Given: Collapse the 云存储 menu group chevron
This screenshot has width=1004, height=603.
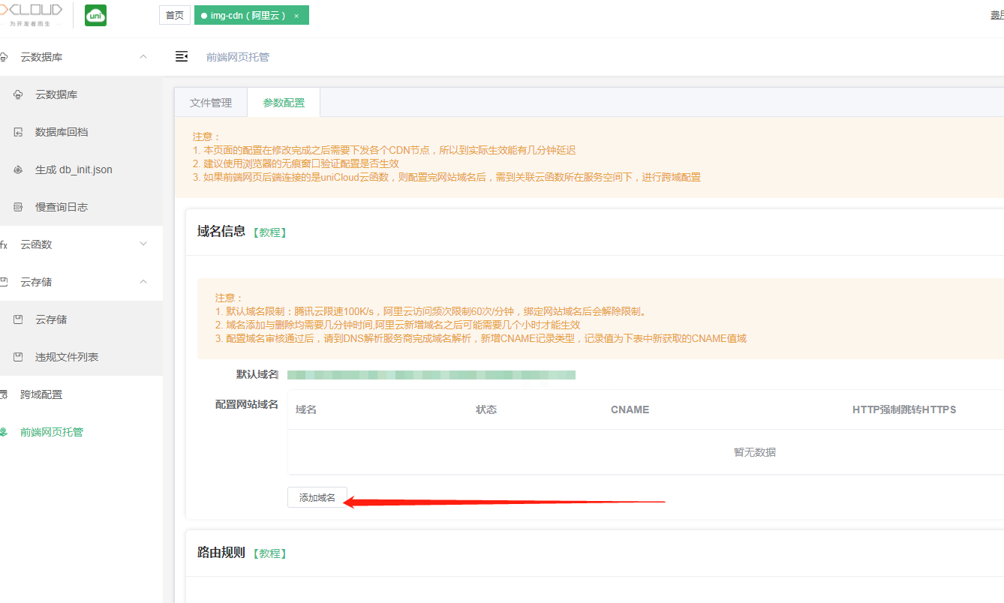Looking at the screenshot, I should coord(143,281).
